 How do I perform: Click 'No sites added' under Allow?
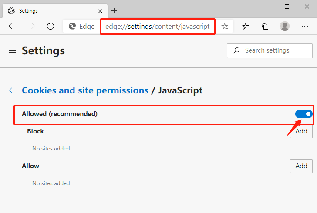[51, 183]
